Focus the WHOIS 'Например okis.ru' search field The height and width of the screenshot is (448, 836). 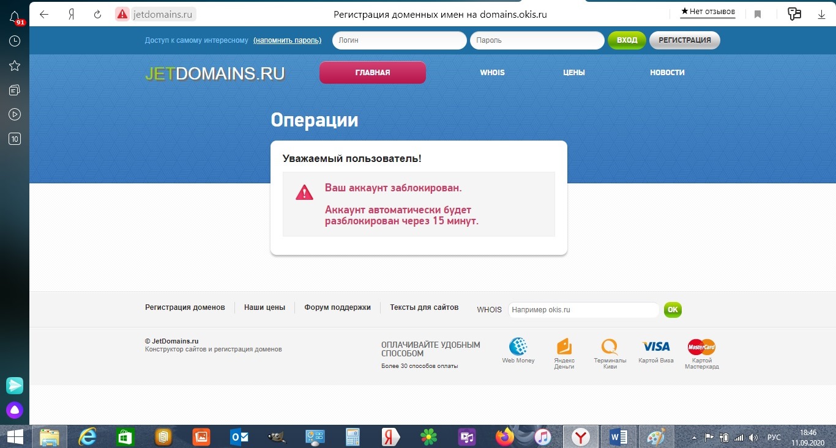pos(584,310)
